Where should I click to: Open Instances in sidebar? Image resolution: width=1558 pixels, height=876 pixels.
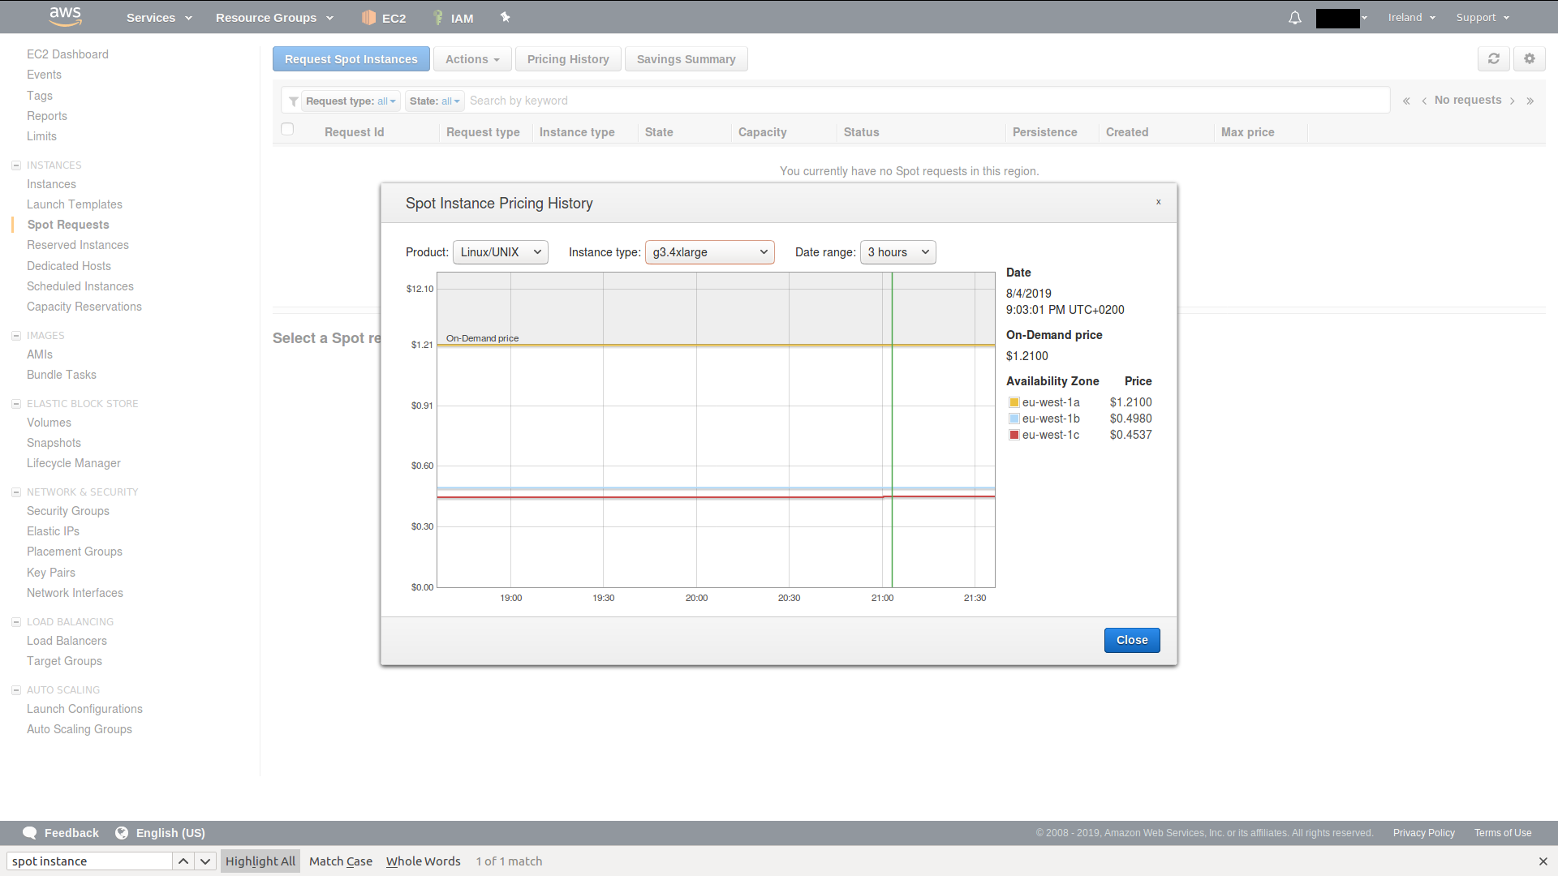(x=51, y=184)
